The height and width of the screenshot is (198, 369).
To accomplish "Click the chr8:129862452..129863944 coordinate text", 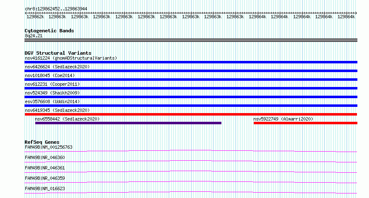I will 56,9.
